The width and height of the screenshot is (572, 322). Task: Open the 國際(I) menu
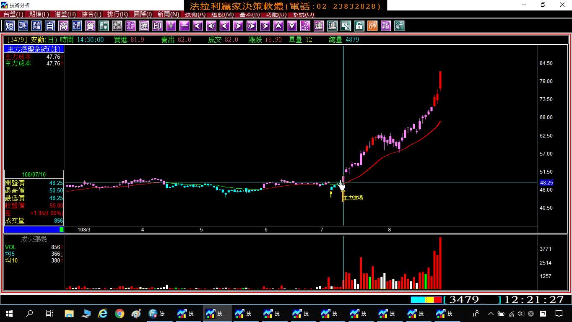[143, 15]
